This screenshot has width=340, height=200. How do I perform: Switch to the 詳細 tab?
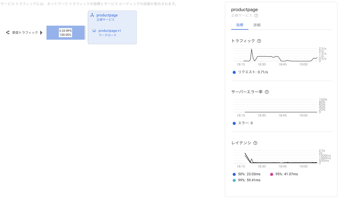click(257, 25)
